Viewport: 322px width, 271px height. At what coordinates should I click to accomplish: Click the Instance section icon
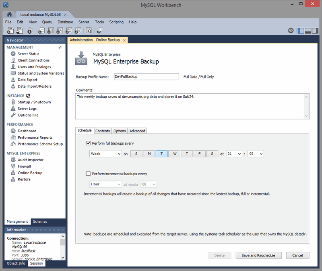click(x=28, y=96)
